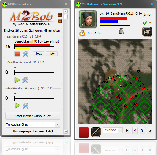Screen dimensions: 157x155
Task: Open the FAQ link
Action: (49, 131)
